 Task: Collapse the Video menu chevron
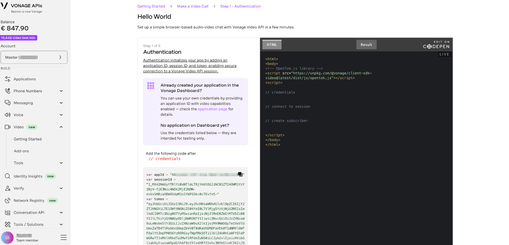[61, 127]
